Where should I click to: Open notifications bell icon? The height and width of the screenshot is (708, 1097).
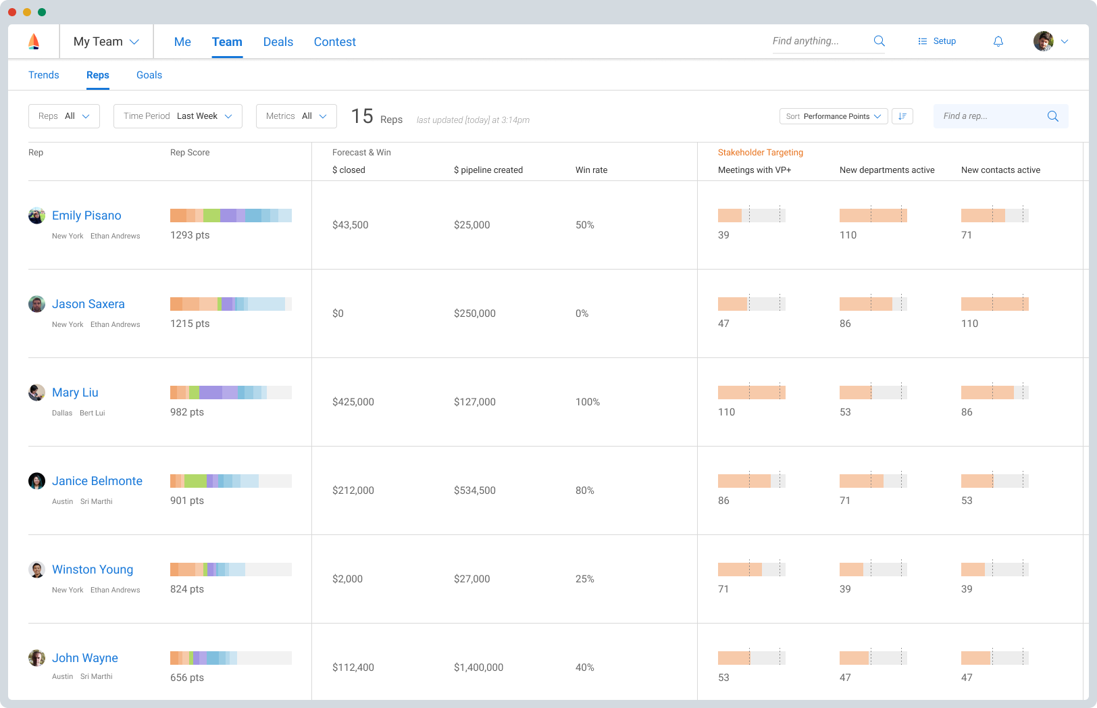(x=998, y=42)
